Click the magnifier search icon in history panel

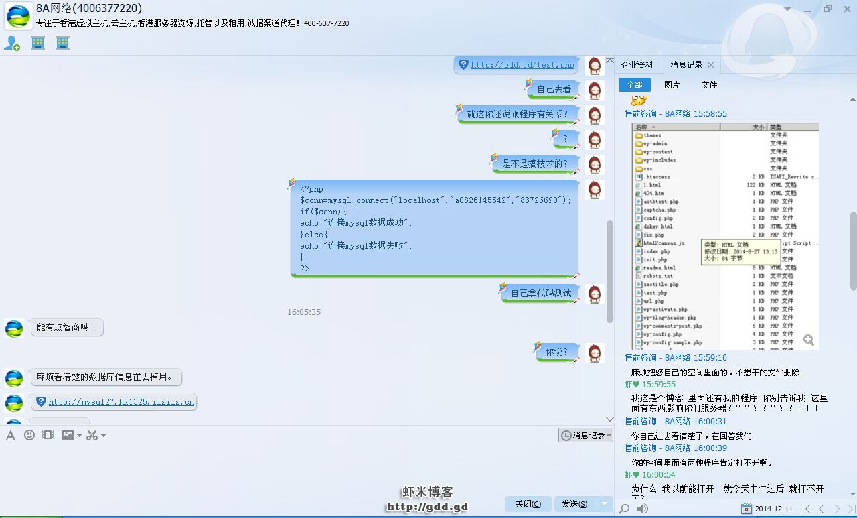point(625,509)
